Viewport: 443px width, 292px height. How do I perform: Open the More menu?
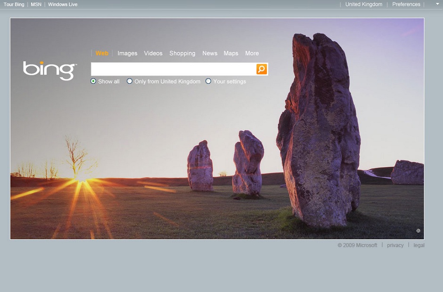click(252, 53)
